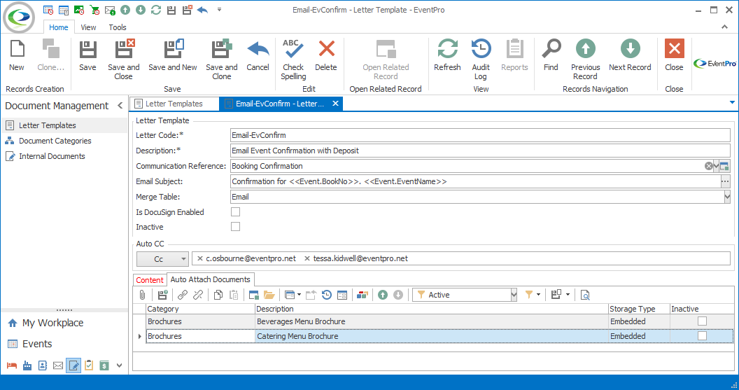This screenshot has height=390, width=739.
Task: Select the Home ribbon tab
Action: (x=59, y=27)
